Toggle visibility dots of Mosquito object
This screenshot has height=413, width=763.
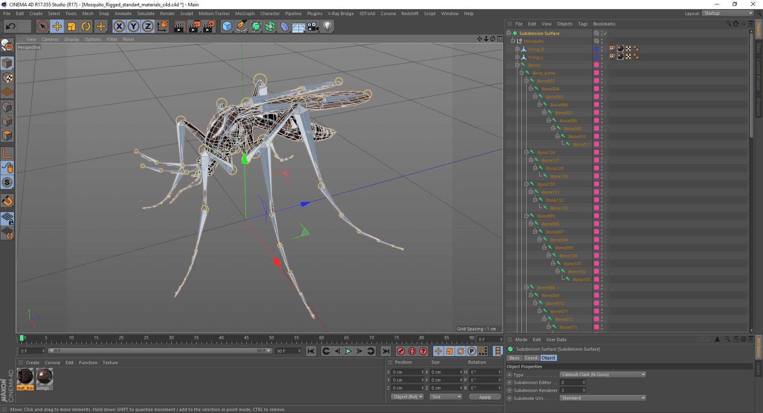[602, 41]
